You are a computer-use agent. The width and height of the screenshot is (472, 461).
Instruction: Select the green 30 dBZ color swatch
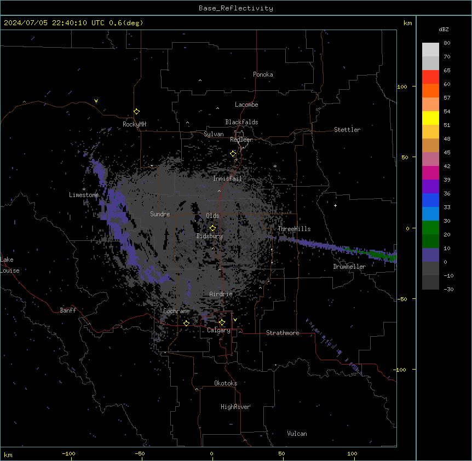[x=430, y=228]
